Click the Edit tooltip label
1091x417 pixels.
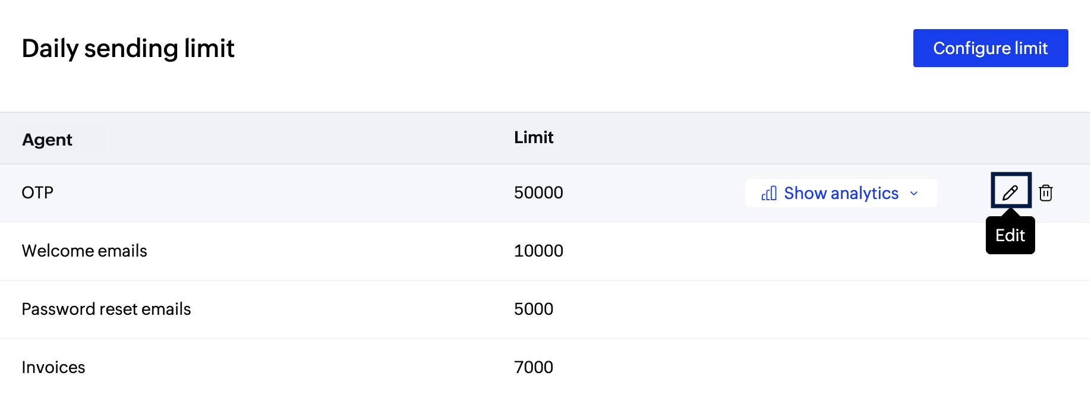tap(1010, 235)
